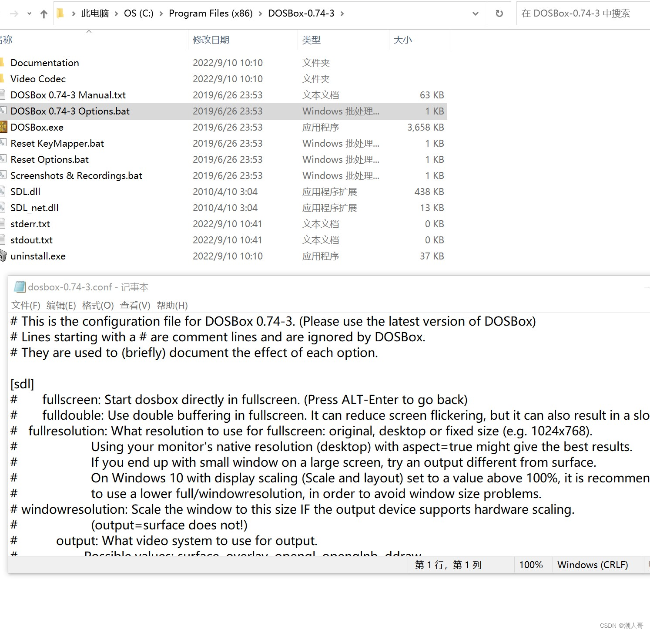This screenshot has height=633, width=650.
Task: Select Reset Options.bat file
Action: (x=50, y=159)
